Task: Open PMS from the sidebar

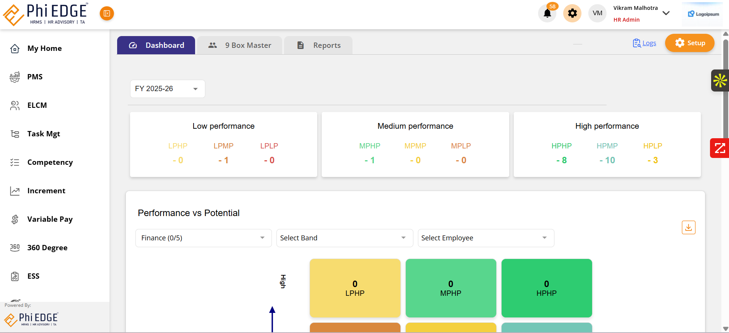Action: 35,77
